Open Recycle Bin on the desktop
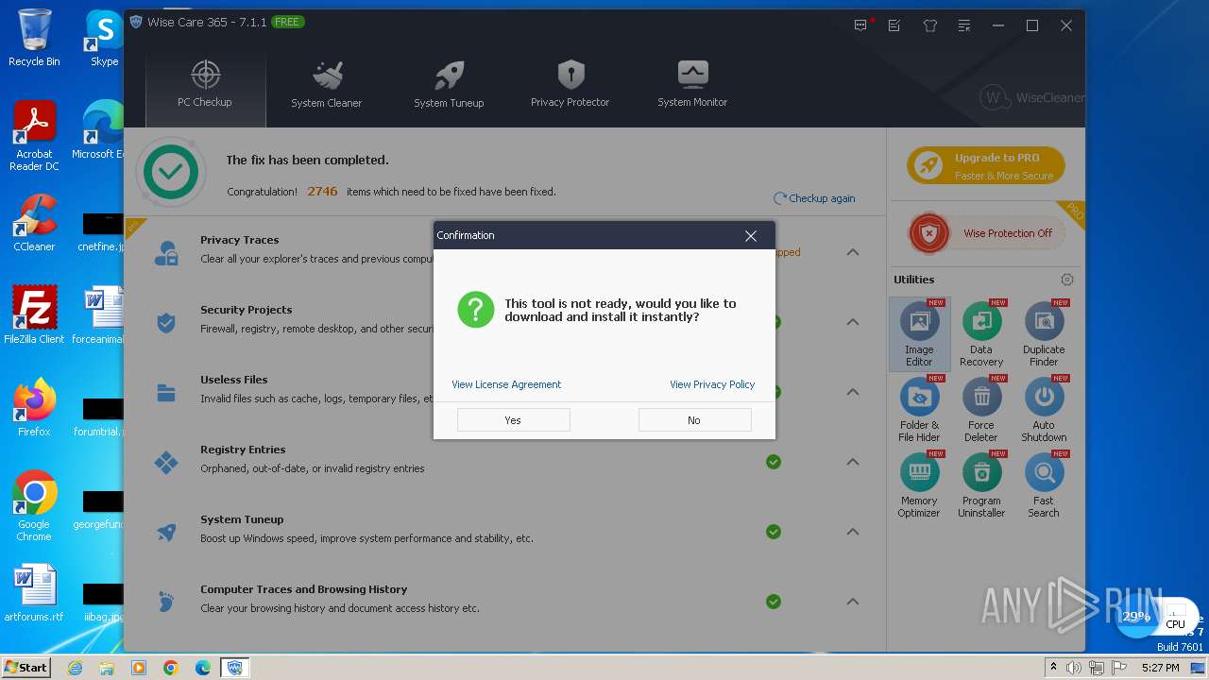The image size is (1209, 680). click(x=34, y=38)
